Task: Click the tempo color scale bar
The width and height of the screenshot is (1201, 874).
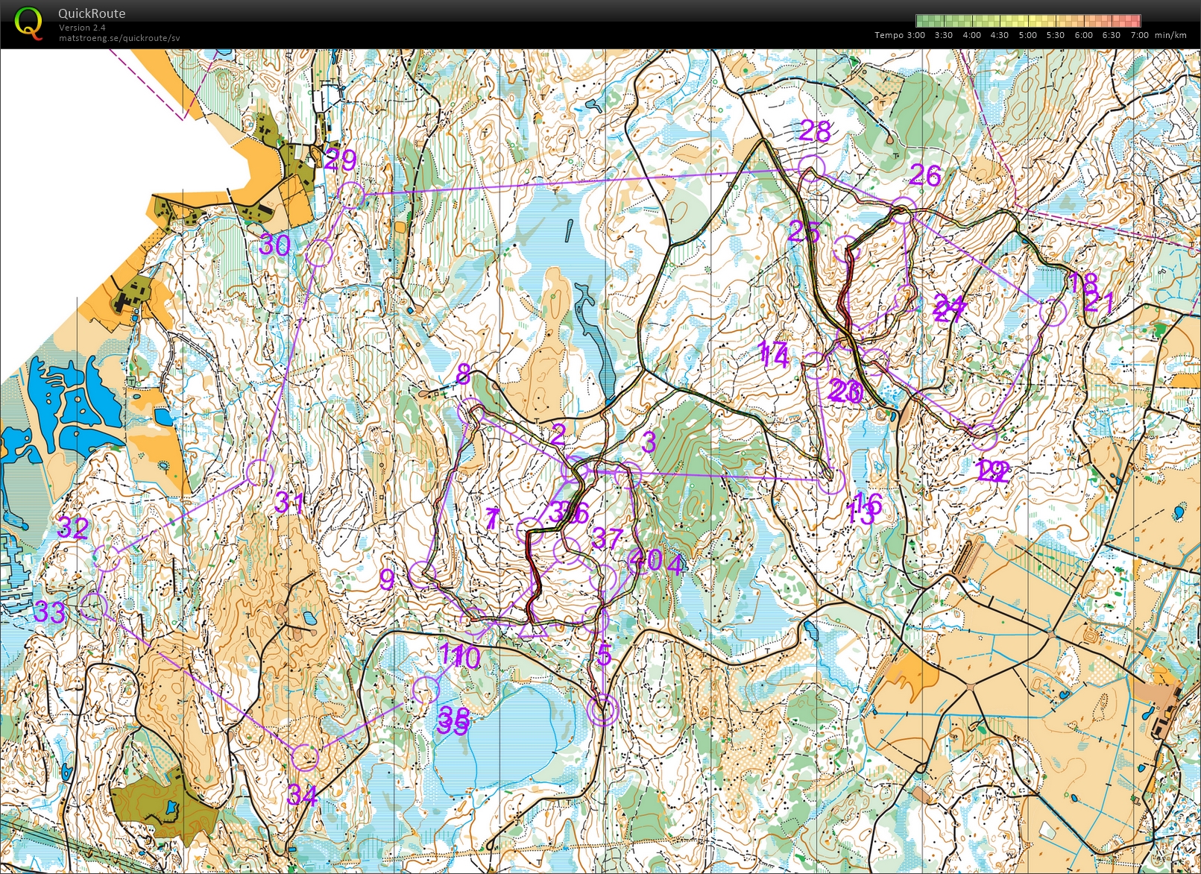Action: click(x=1029, y=21)
